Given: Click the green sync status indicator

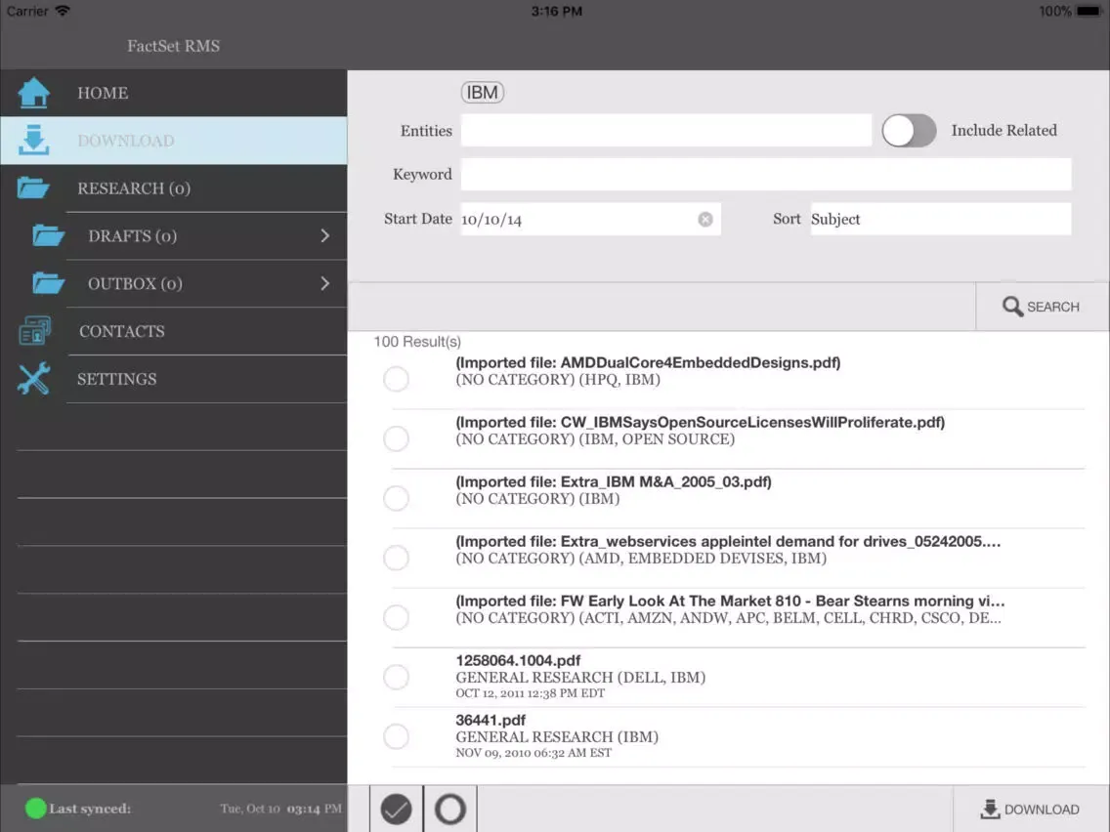Looking at the screenshot, I should pos(35,808).
